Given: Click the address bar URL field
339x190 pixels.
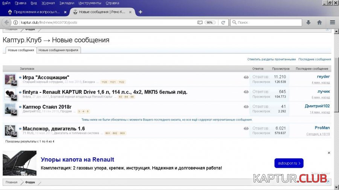Looking at the screenshot, I should tap(108, 23).
